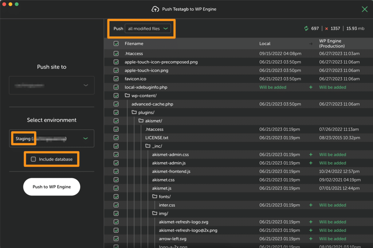373x248 pixels.
Task: Click the cloud upload icon in title
Action: [156, 9]
